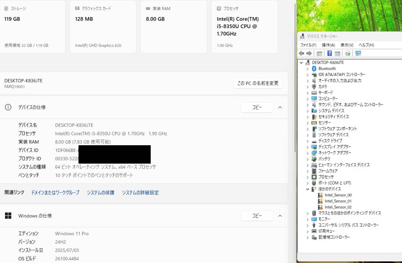Click the warning icon beside Intel_Sensor_00
Screen dimensions: 402x263
tap(320, 195)
